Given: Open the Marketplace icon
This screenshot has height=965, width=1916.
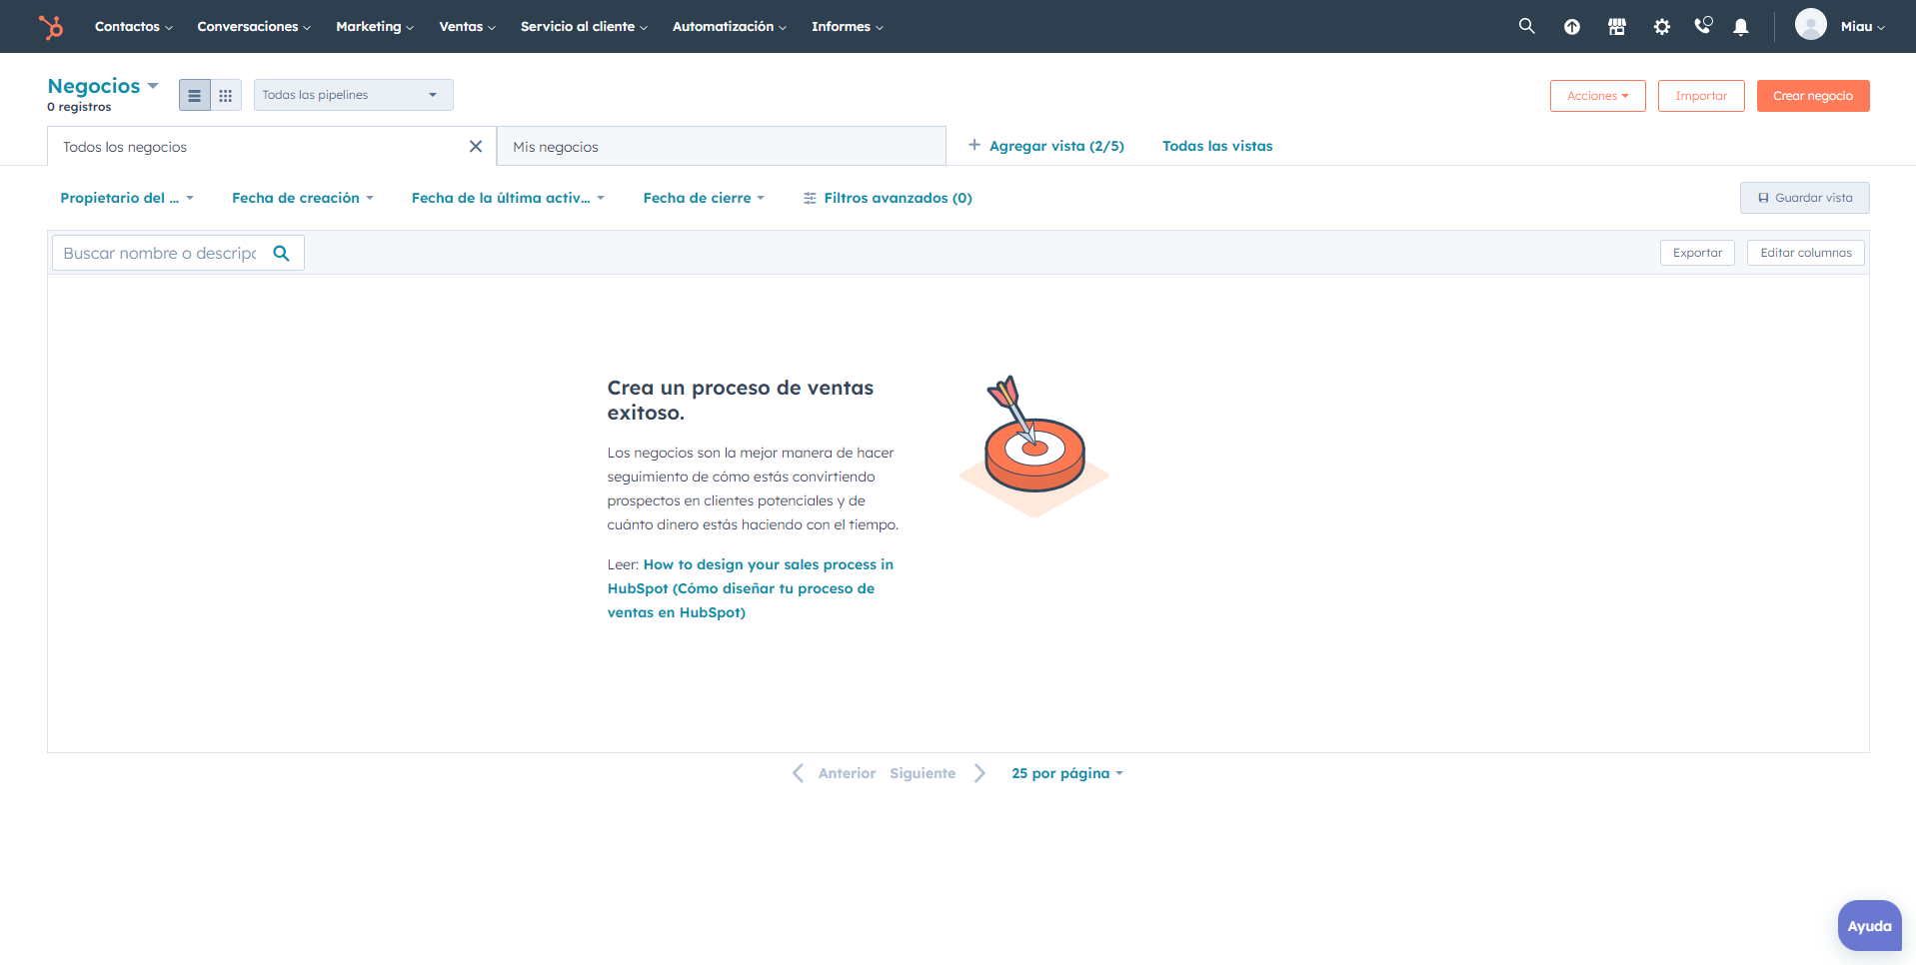Looking at the screenshot, I should pos(1616,26).
